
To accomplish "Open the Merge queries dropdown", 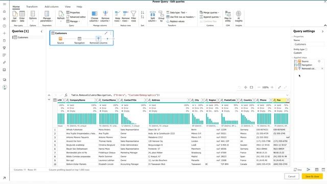I will [209, 12].
